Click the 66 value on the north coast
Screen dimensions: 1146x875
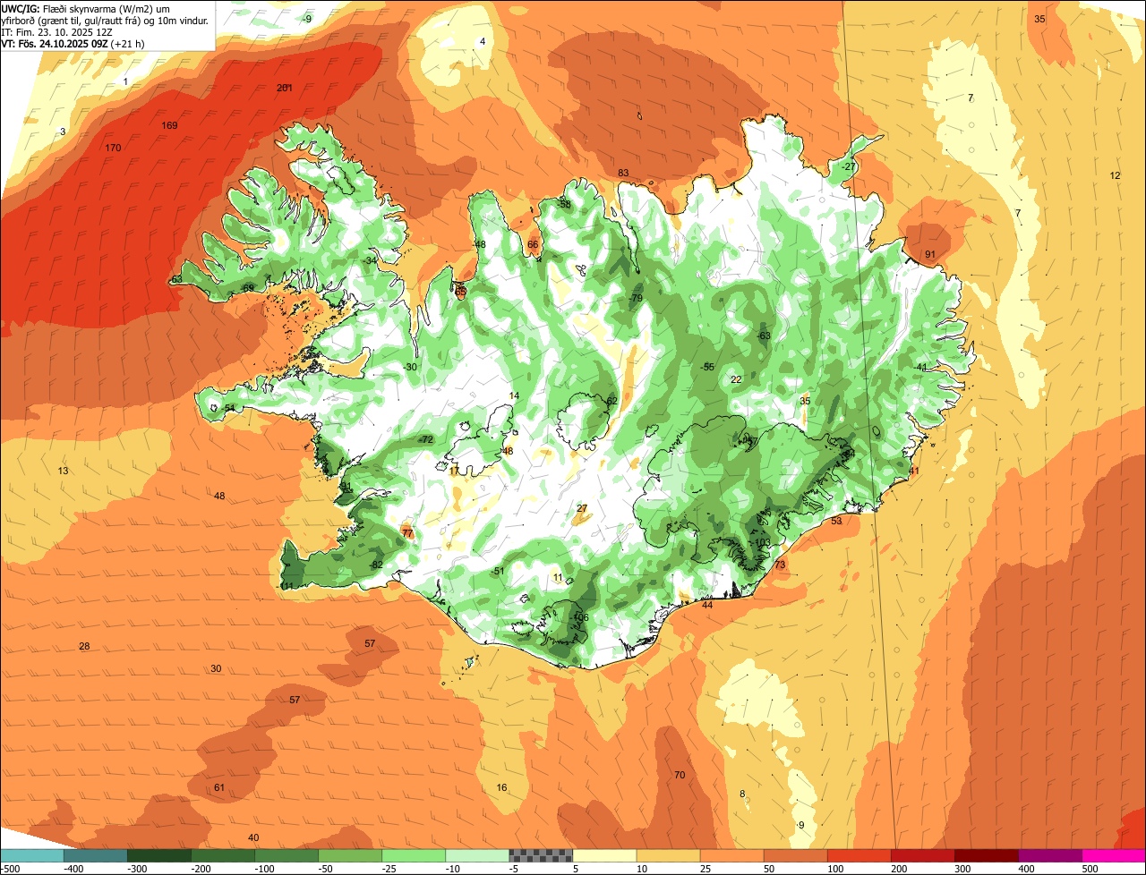tap(533, 244)
